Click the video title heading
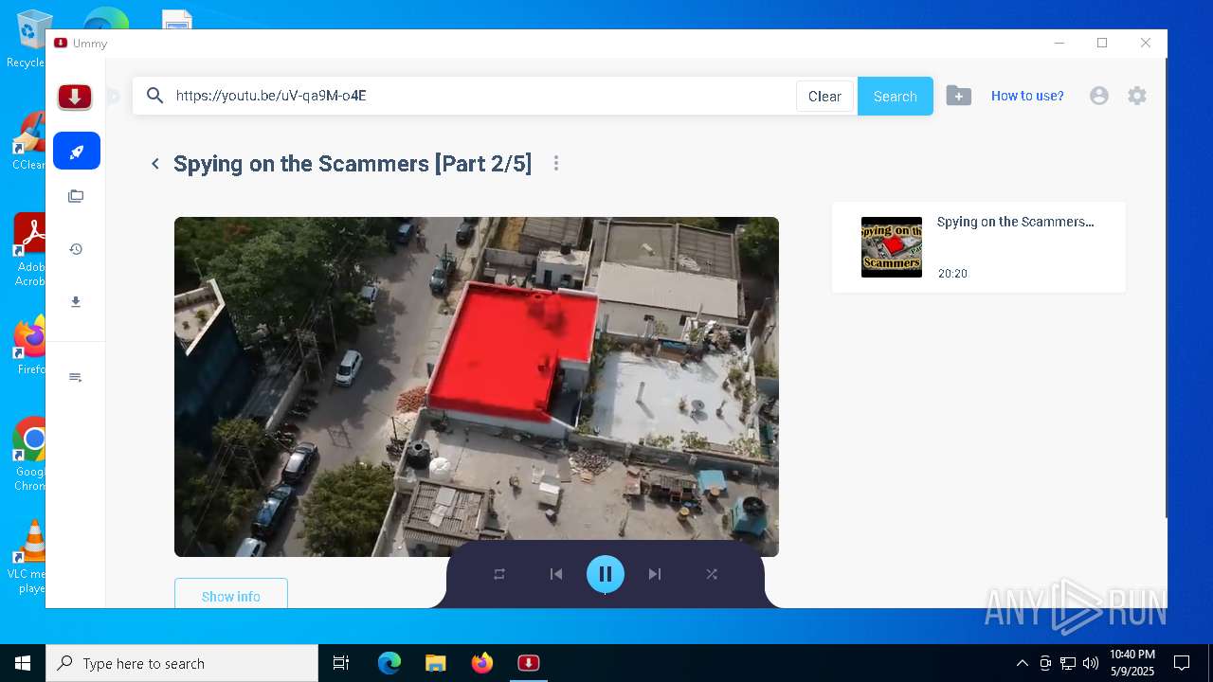The height and width of the screenshot is (682, 1213). click(x=353, y=164)
